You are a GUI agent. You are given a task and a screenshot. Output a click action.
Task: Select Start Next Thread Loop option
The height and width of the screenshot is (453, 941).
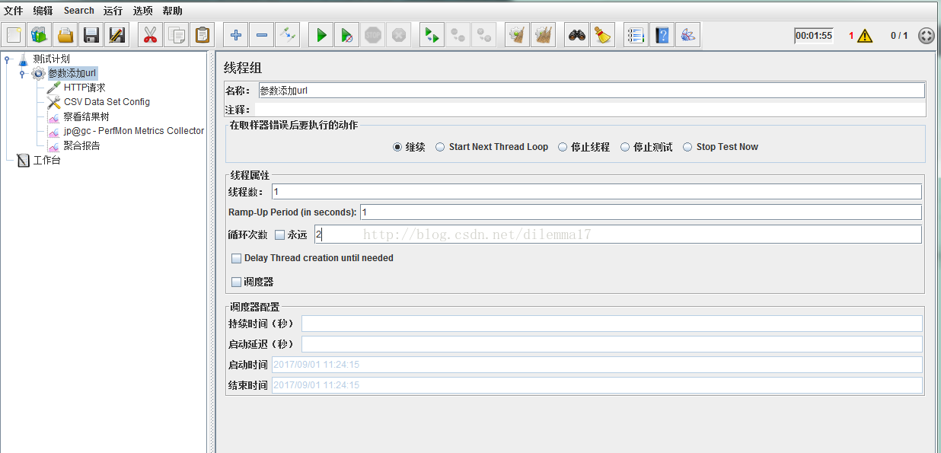440,147
